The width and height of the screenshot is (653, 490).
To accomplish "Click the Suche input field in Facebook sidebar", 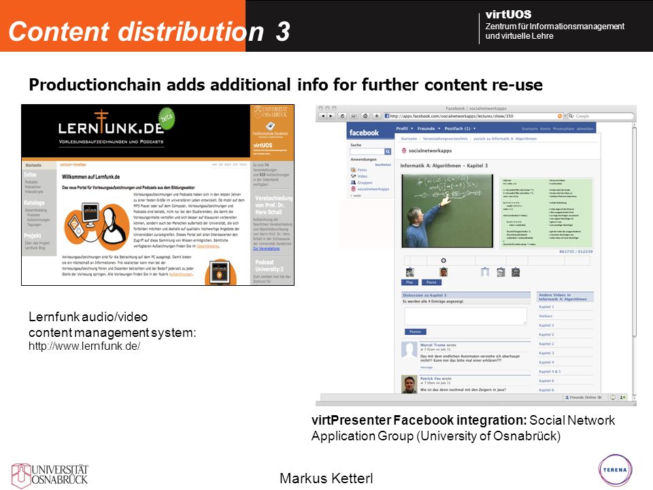I will 367,152.
